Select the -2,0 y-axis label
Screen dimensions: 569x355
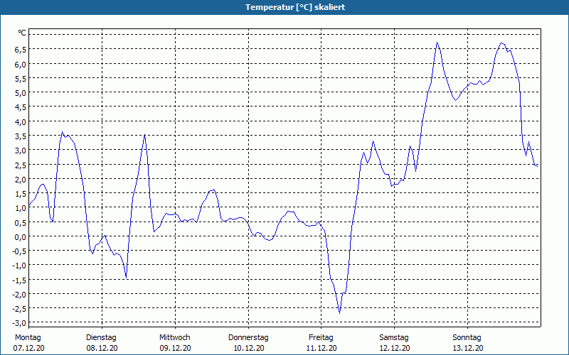(19, 294)
